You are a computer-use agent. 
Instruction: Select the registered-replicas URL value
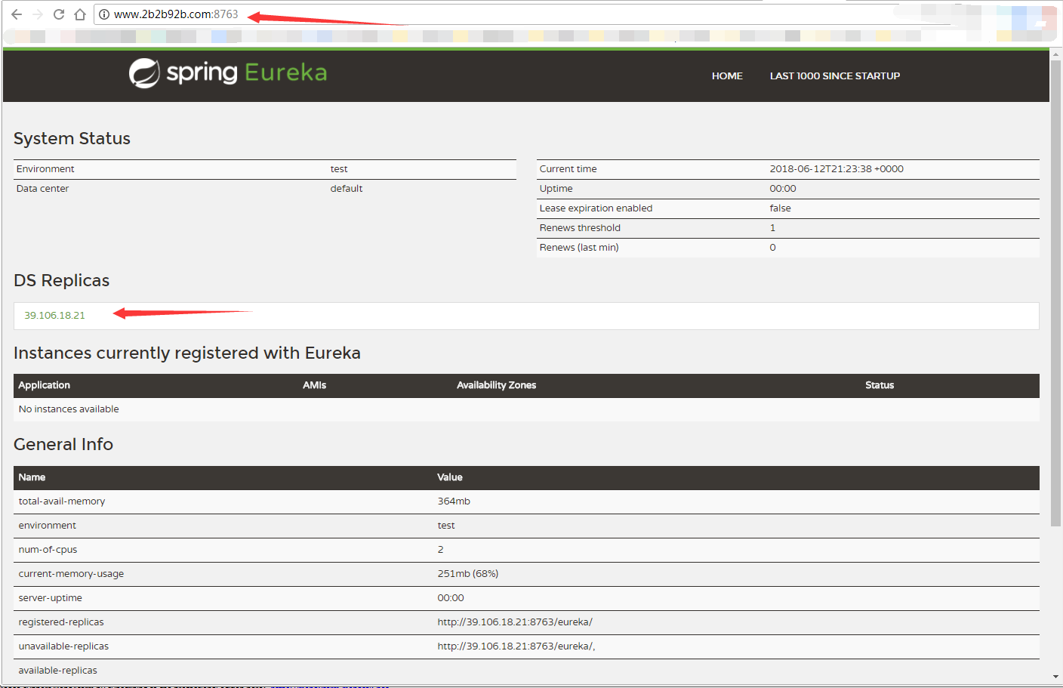[515, 622]
